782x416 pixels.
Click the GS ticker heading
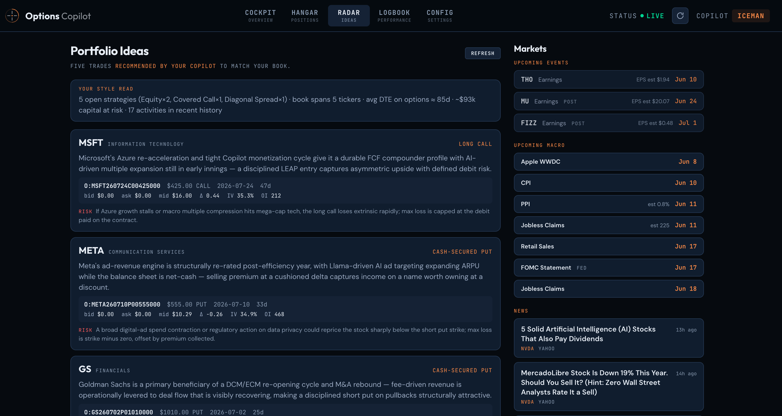pyautogui.click(x=85, y=369)
